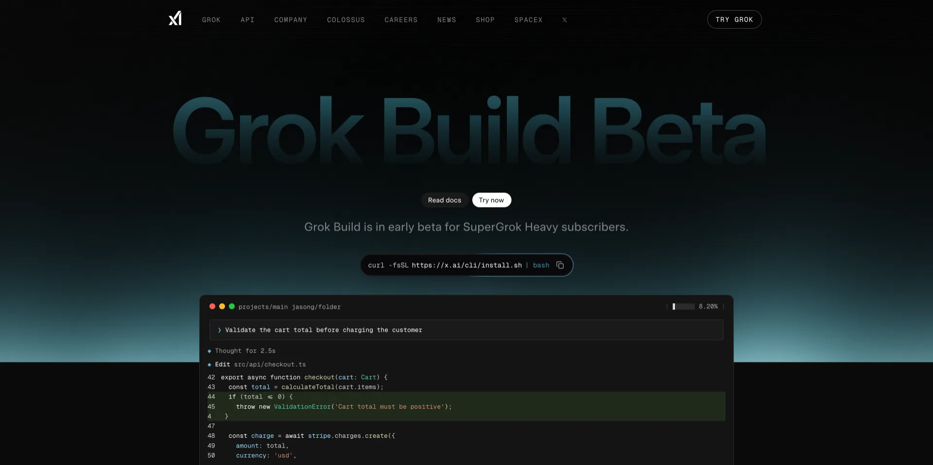Click the SuperGrok Heavy subscribers subtitle

(466, 227)
